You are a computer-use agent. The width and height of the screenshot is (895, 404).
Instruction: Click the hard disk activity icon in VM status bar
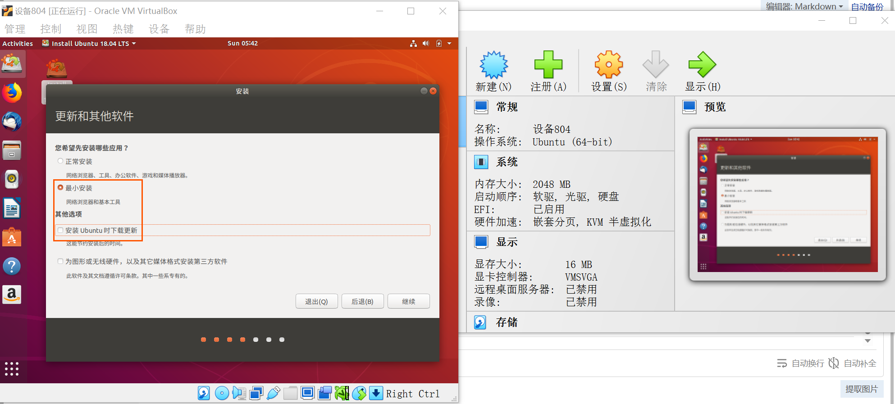click(204, 393)
